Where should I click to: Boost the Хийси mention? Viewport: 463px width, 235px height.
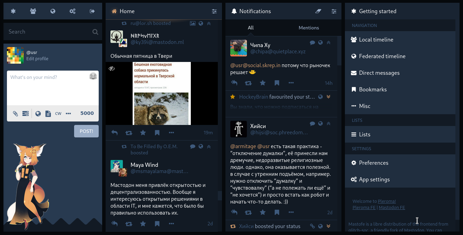pyautogui.click(x=248, y=213)
